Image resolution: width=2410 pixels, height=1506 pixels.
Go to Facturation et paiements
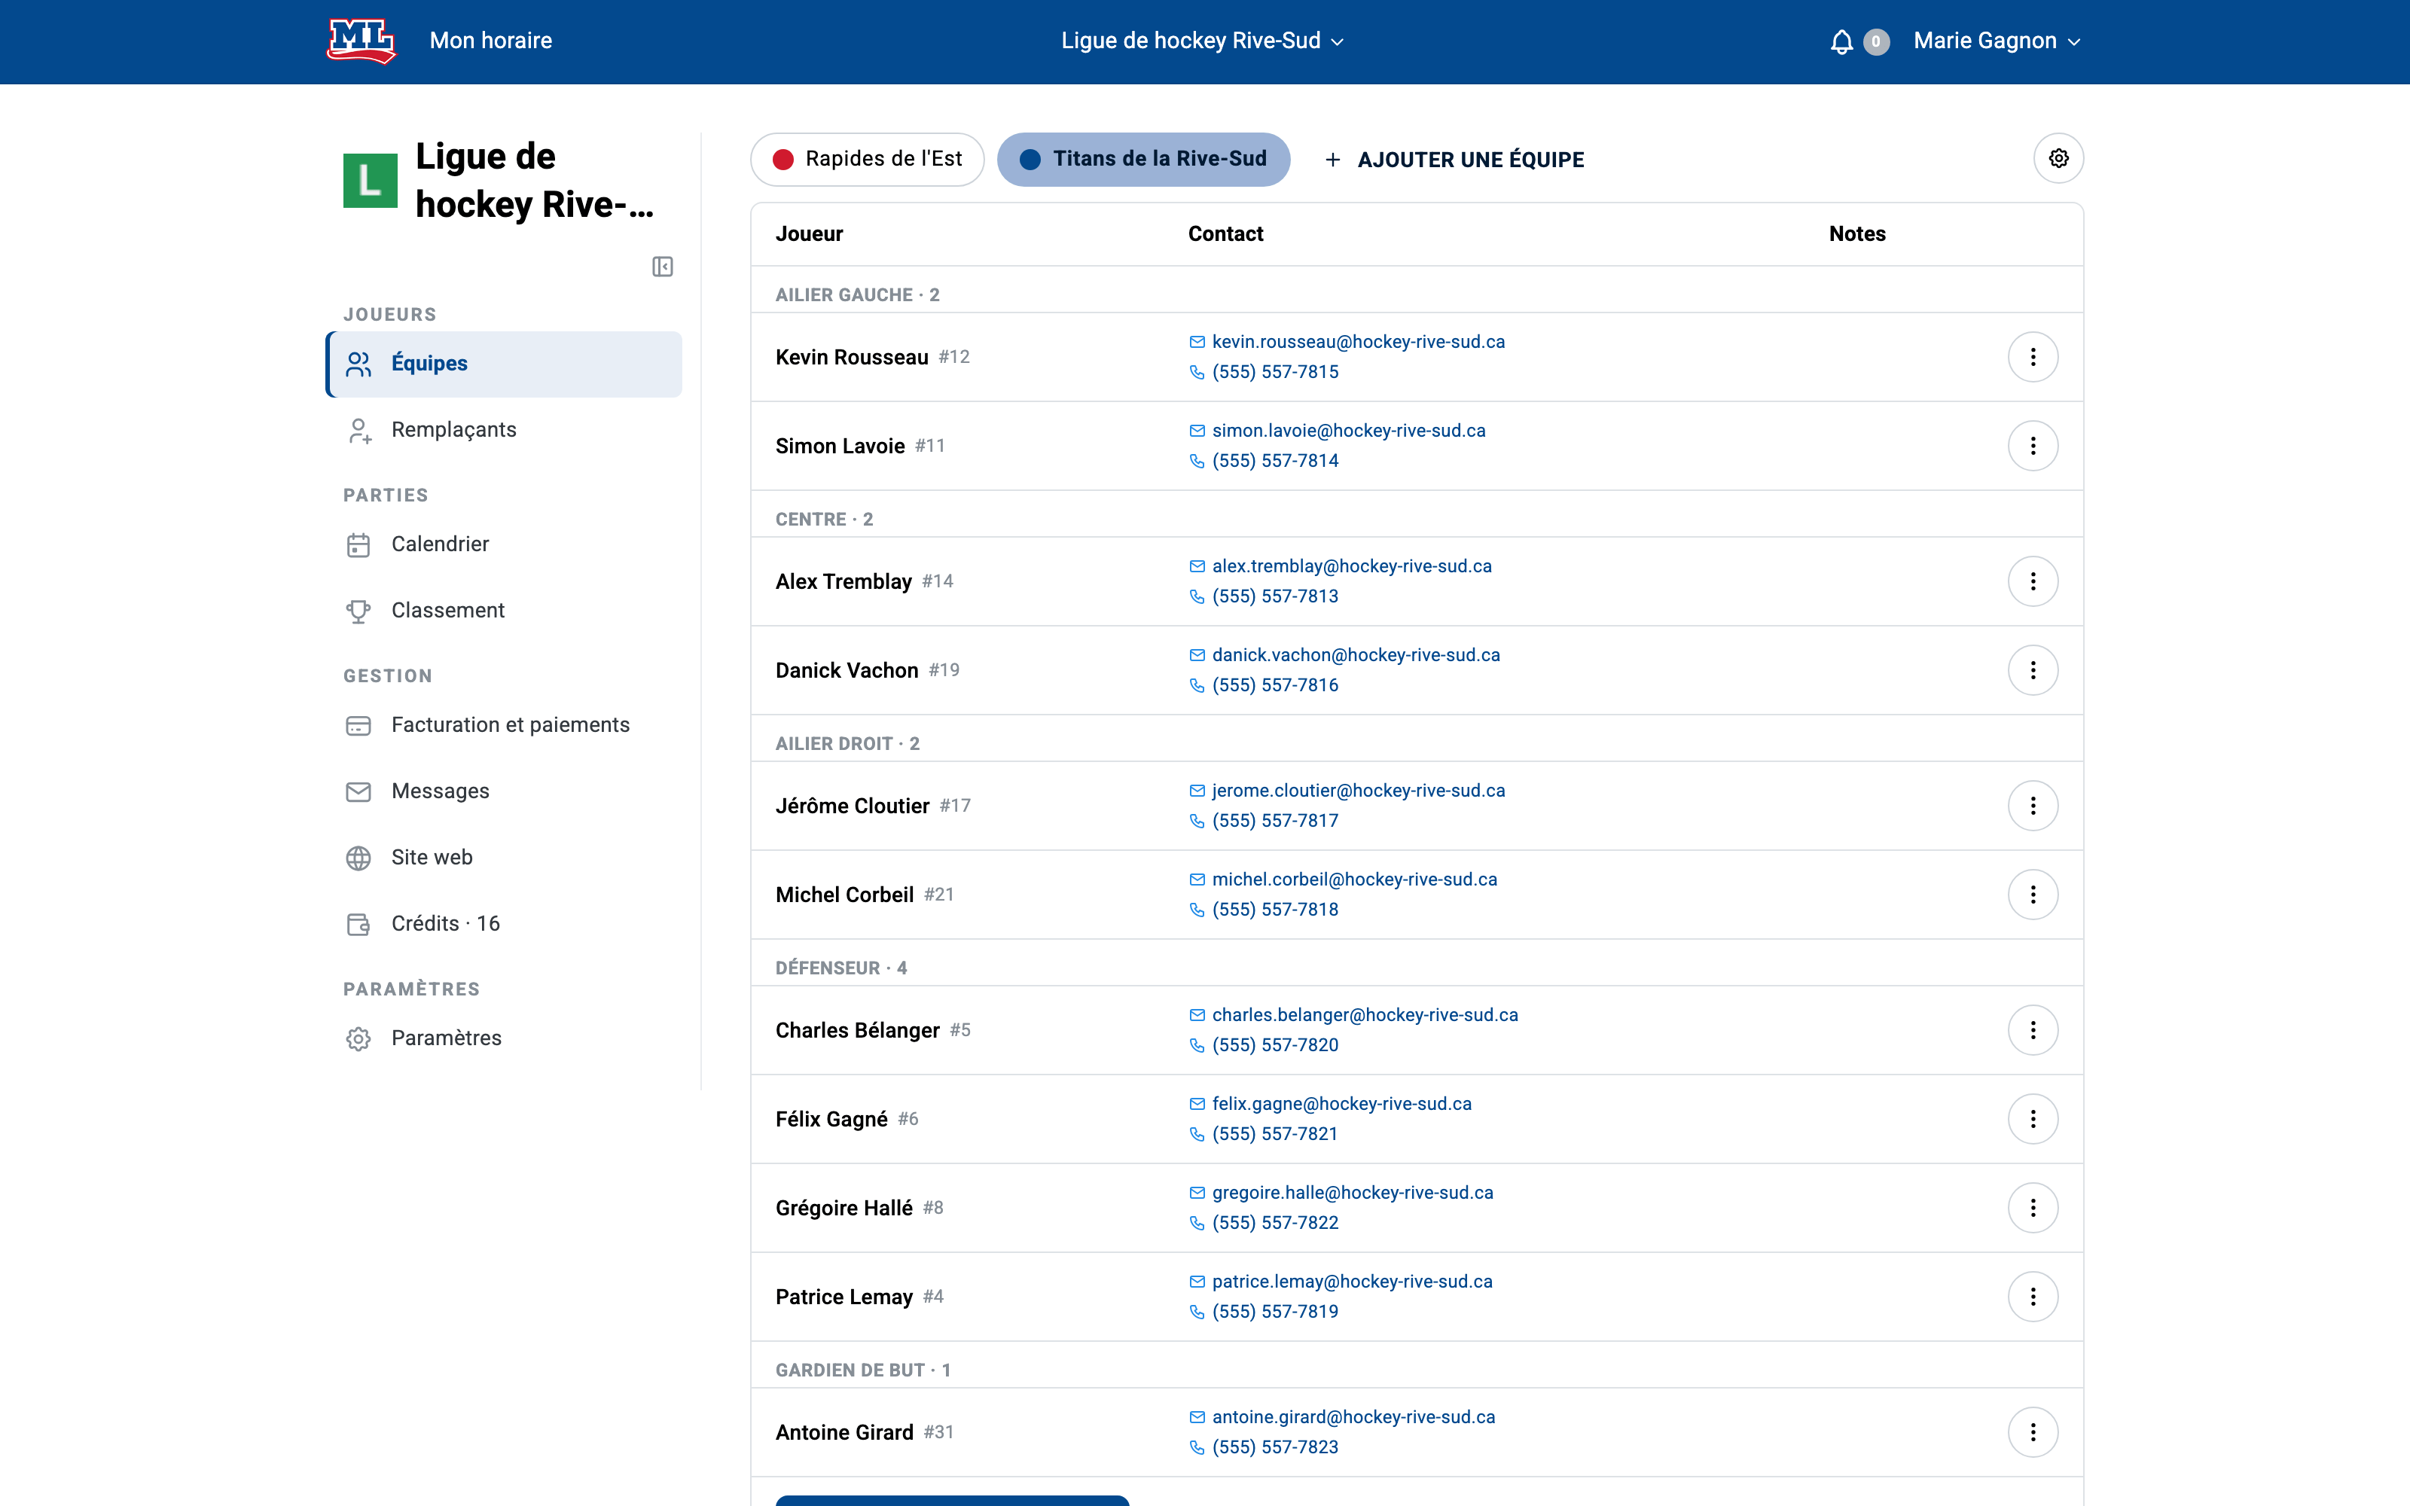click(x=504, y=725)
